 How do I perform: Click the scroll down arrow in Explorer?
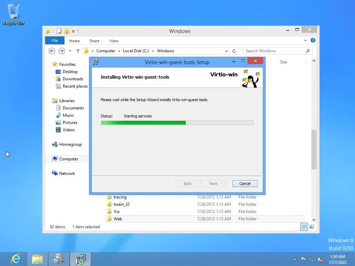coord(314,220)
